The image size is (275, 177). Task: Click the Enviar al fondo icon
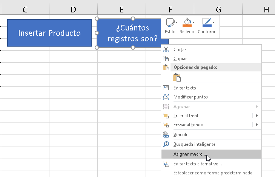click(166, 125)
